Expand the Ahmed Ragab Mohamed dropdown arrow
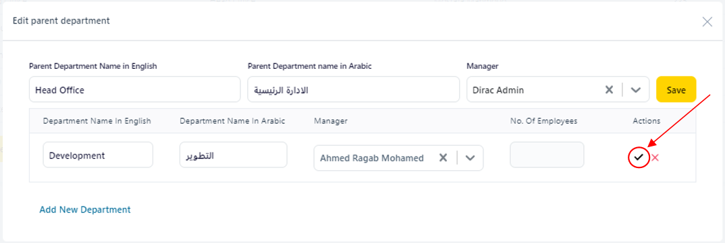The height and width of the screenshot is (243, 725). [470, 158]
